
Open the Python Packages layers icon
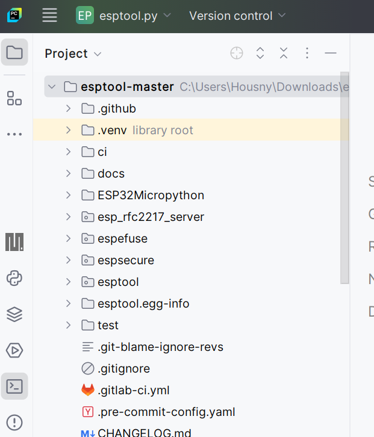pyautogui.click(x=14, y=314)
